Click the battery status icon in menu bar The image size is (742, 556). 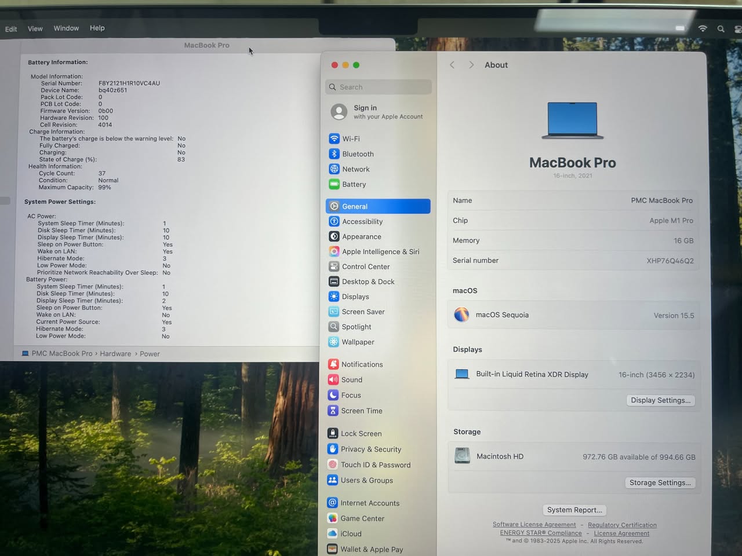[680, 28]
